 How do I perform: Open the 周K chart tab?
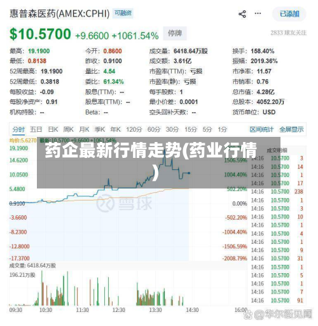pos(69,129)
